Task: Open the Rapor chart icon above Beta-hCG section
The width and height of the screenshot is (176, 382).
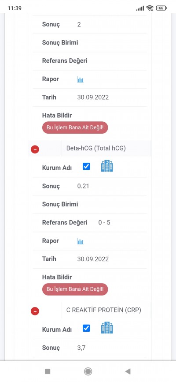Action: pyautogui.click(x=80, y=79)
